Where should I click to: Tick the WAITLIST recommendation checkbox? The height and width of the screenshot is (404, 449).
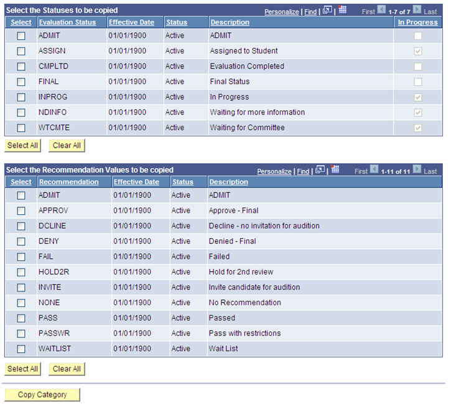pos(21,349)
